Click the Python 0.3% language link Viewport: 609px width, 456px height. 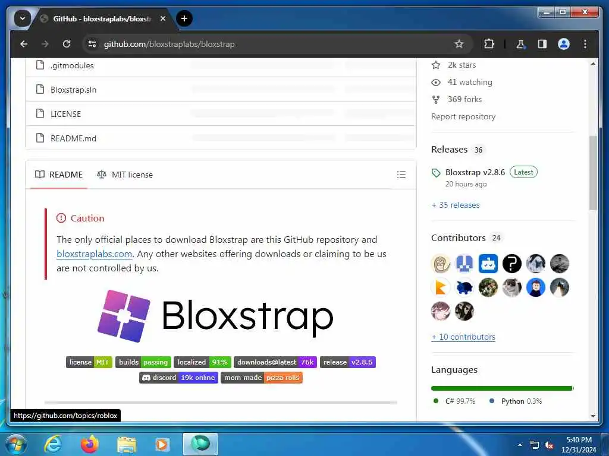click(x=516, y=401)
